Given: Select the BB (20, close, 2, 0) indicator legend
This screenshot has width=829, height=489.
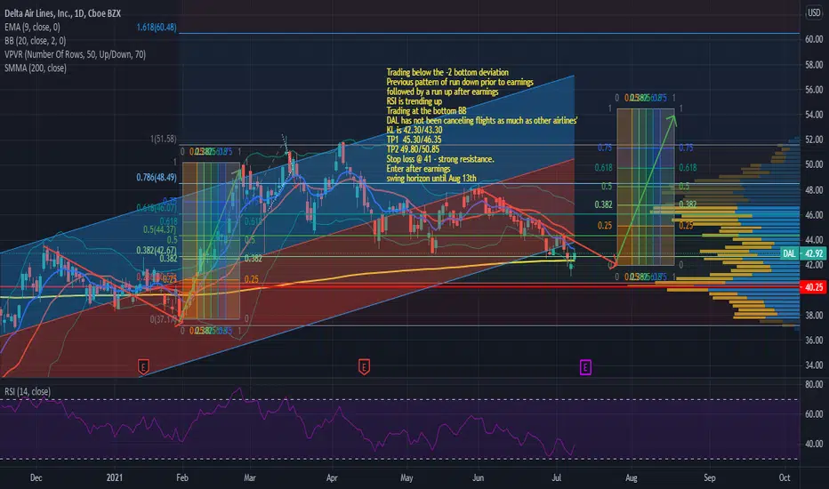Looking at the screenshot, I should pos(36,41).
